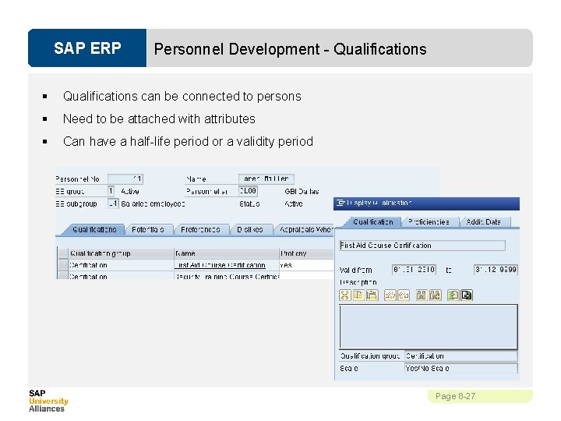Click the SAP University Alliances logo
The height and width of the screenshot is (421, 561).
48,401
